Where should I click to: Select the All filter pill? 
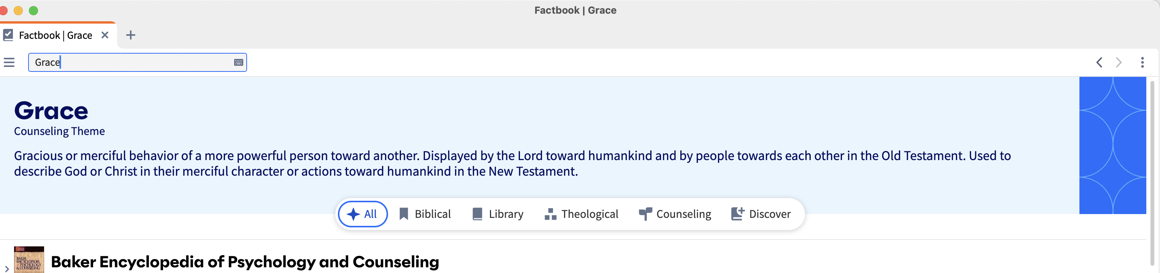tap(363, 214)
